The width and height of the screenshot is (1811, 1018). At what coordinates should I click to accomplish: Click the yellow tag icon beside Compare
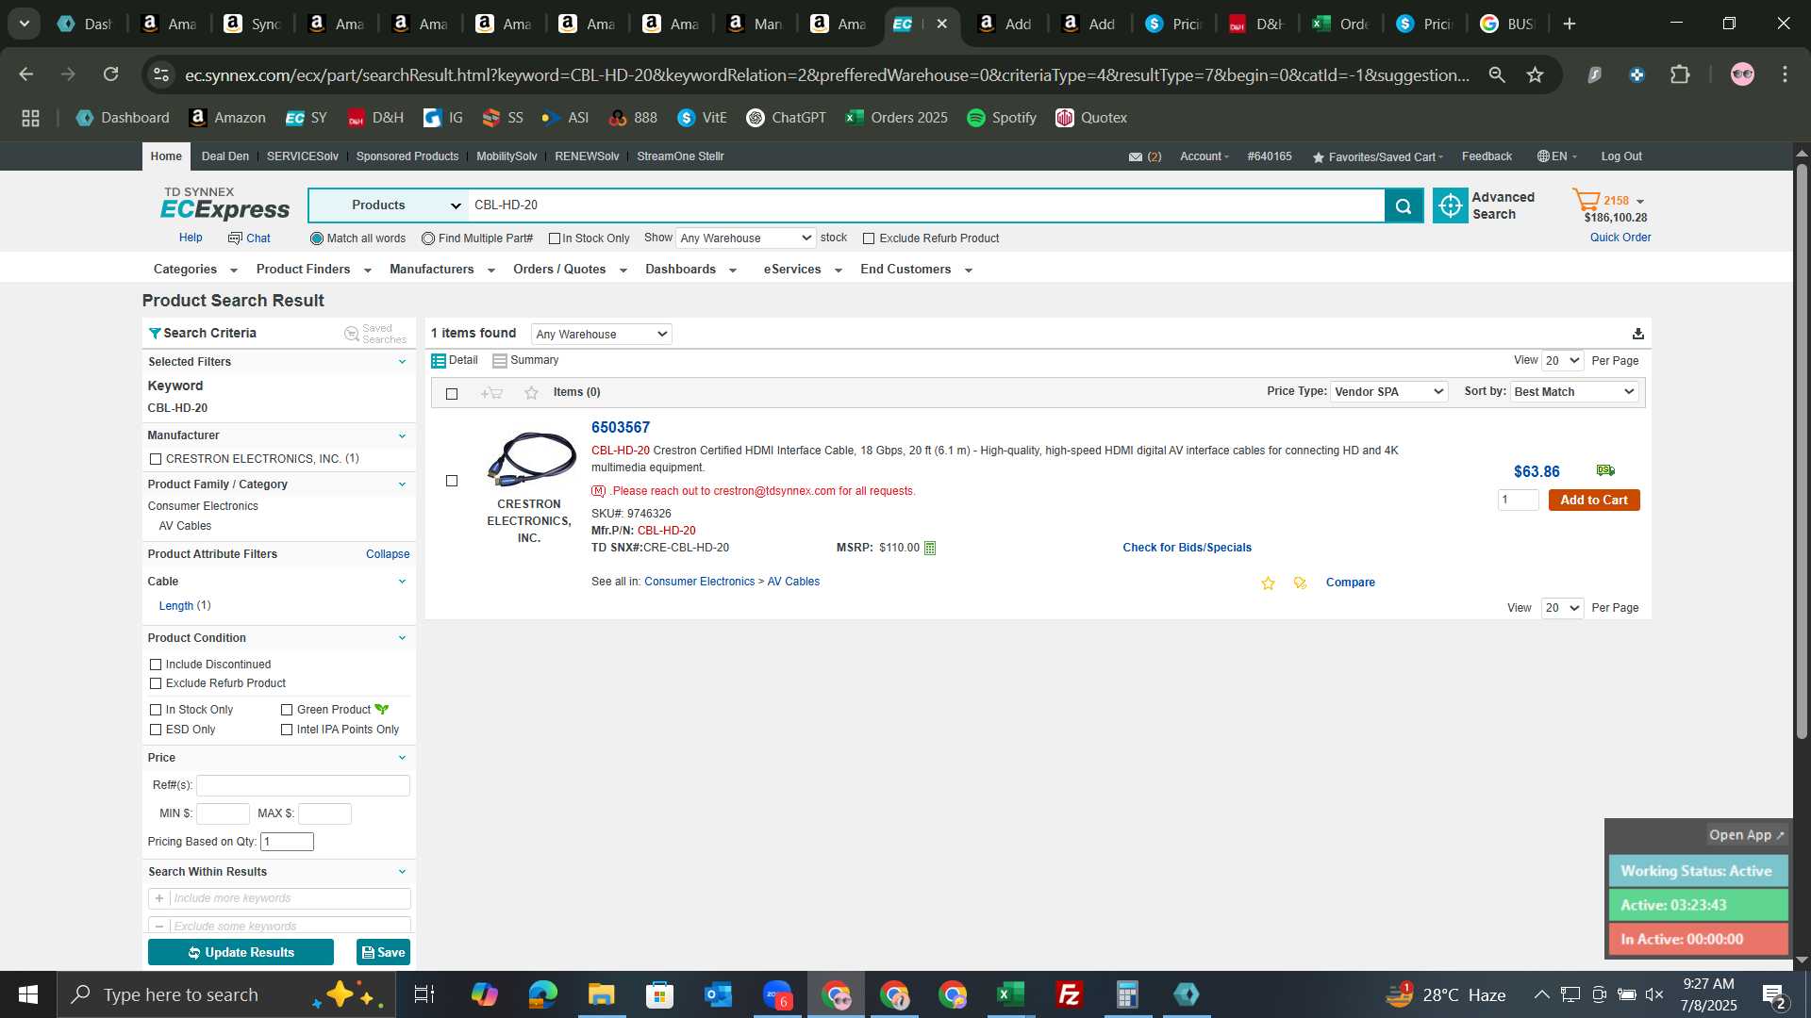pyautogui.click(x=1301, y=583)
